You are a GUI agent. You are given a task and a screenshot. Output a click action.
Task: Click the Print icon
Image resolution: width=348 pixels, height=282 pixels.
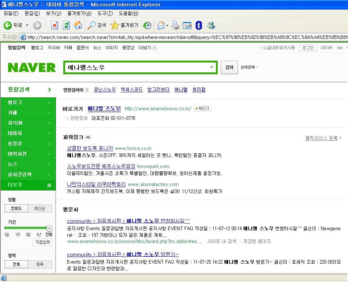(x=175, y=25)
